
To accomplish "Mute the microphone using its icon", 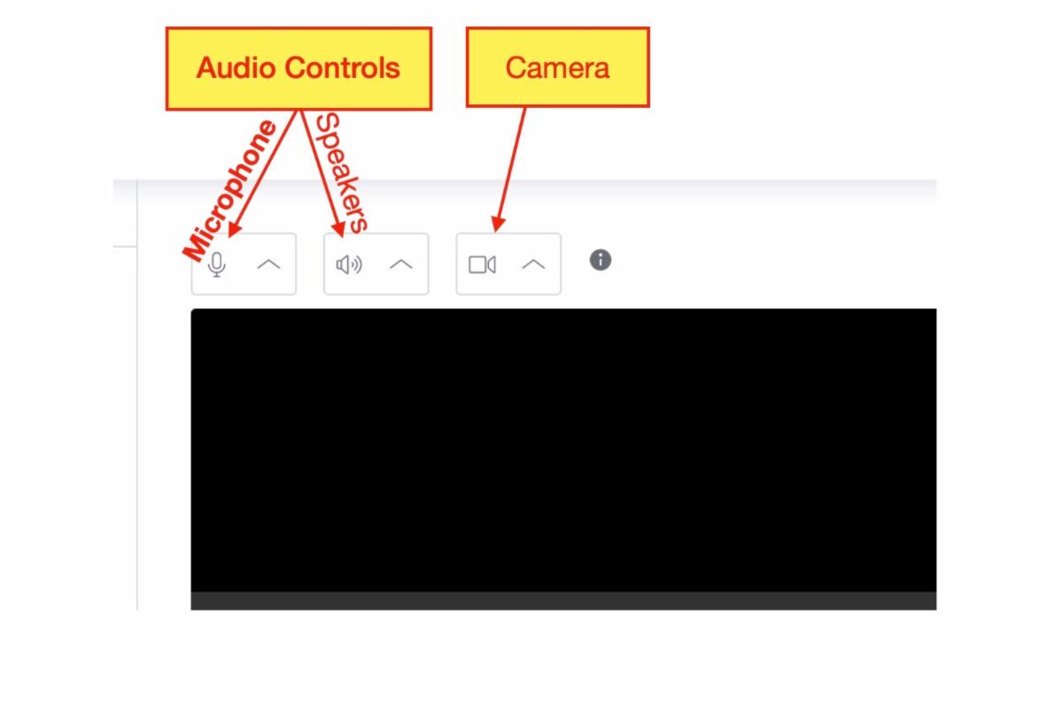I will pos(217,265).
